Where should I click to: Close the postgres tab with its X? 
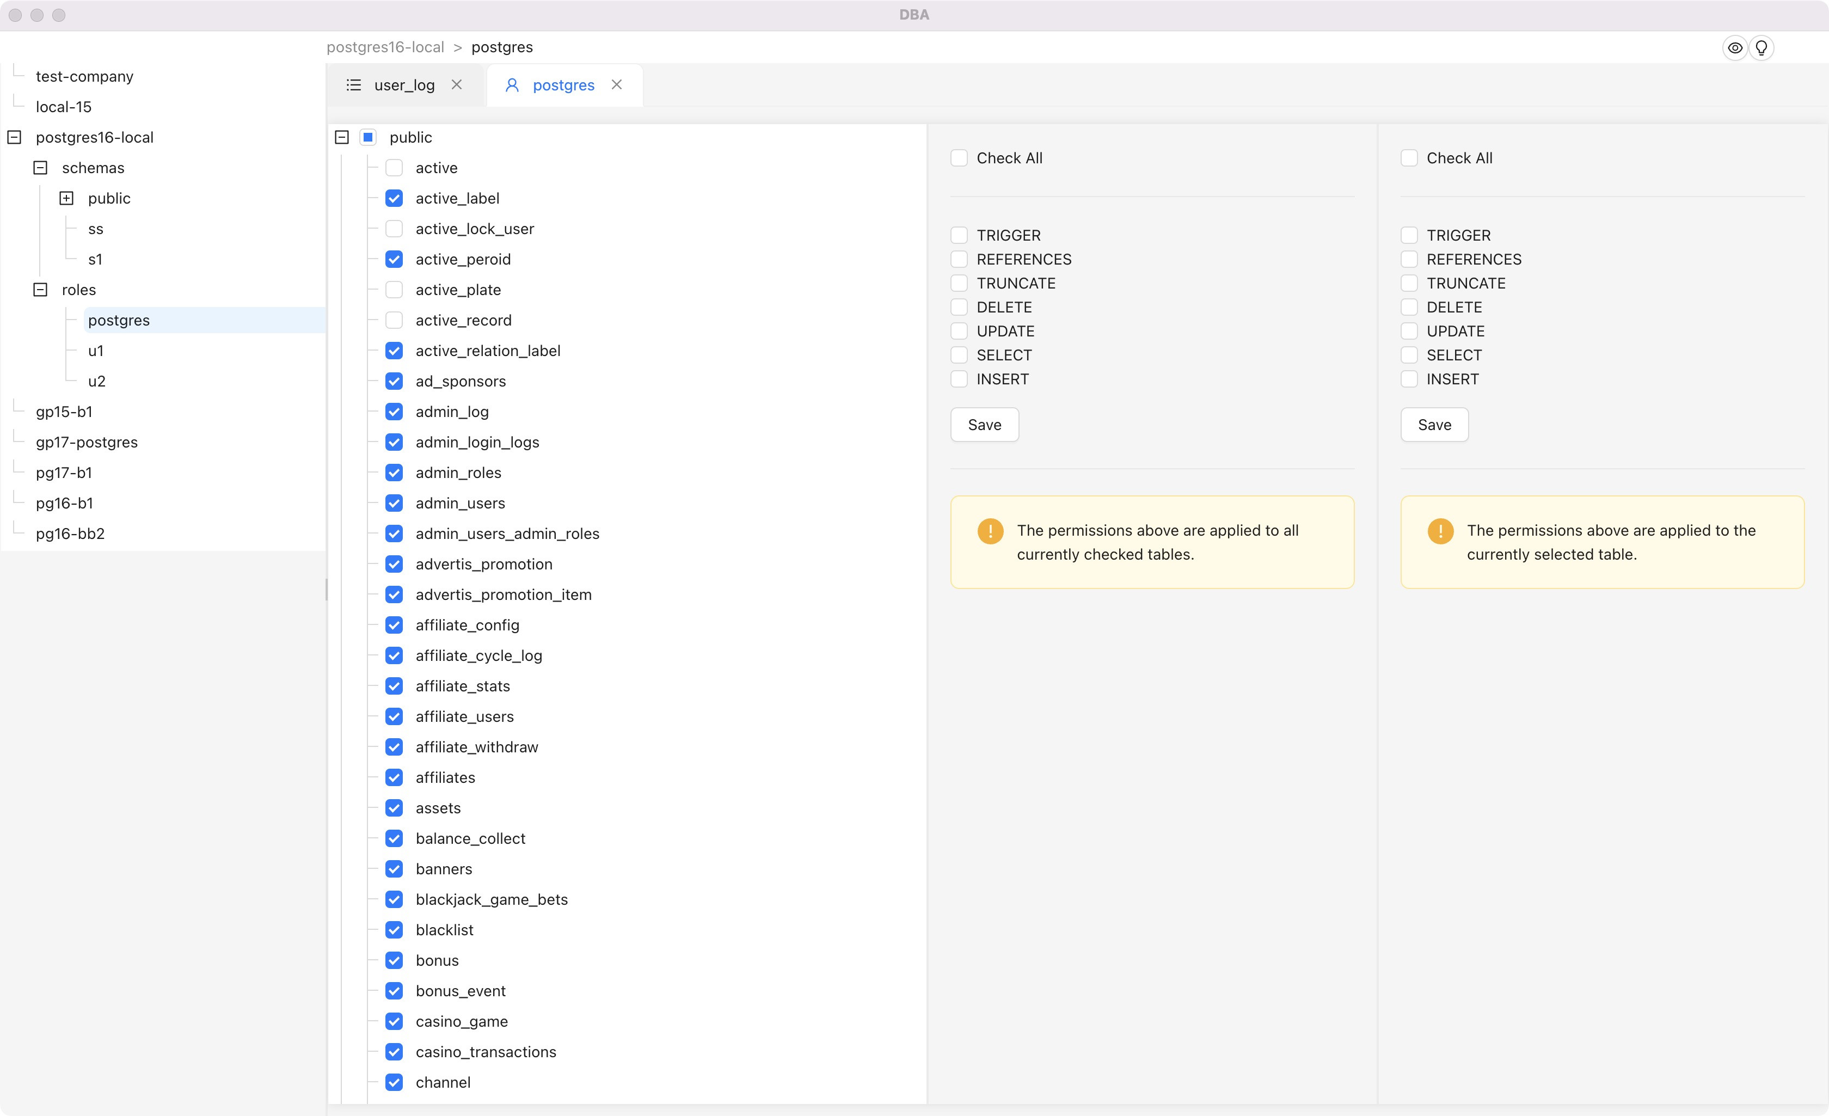pos(617,84)
